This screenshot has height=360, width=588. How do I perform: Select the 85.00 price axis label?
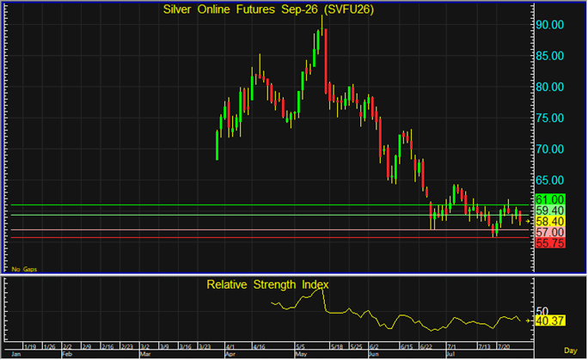coord(550,56)
